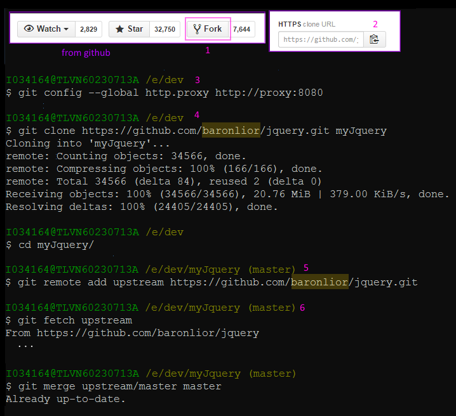Viewport: 456px width, 416px height.
Task: Click the HTTPS clone URL input field
Action: point(321,39)
